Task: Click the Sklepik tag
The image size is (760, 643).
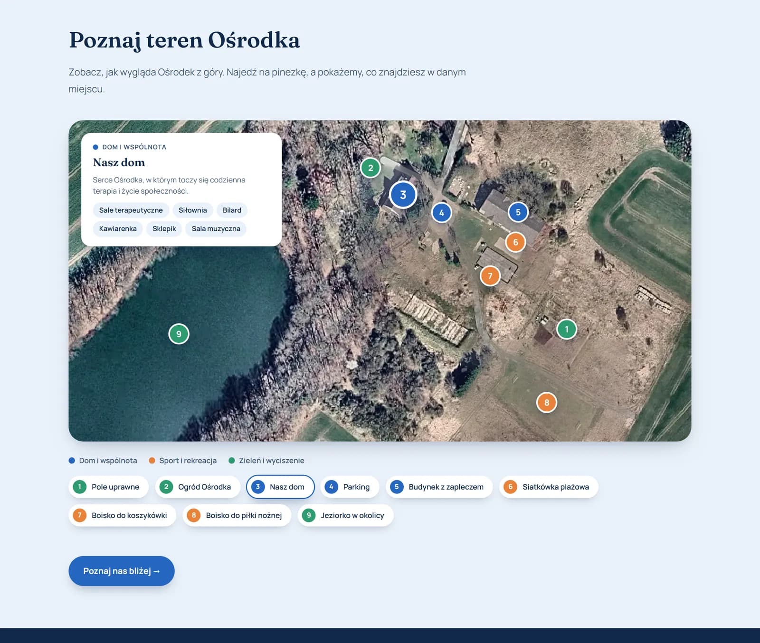Action: coord(164,229)
